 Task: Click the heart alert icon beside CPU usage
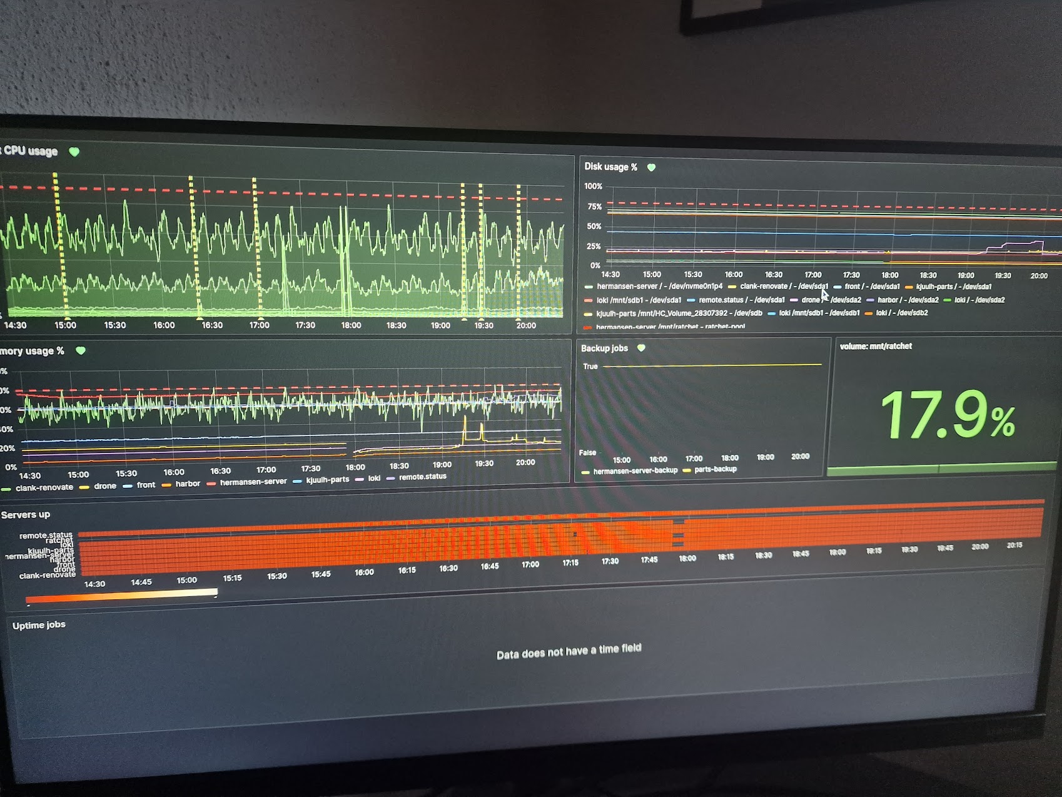(74, 152)
